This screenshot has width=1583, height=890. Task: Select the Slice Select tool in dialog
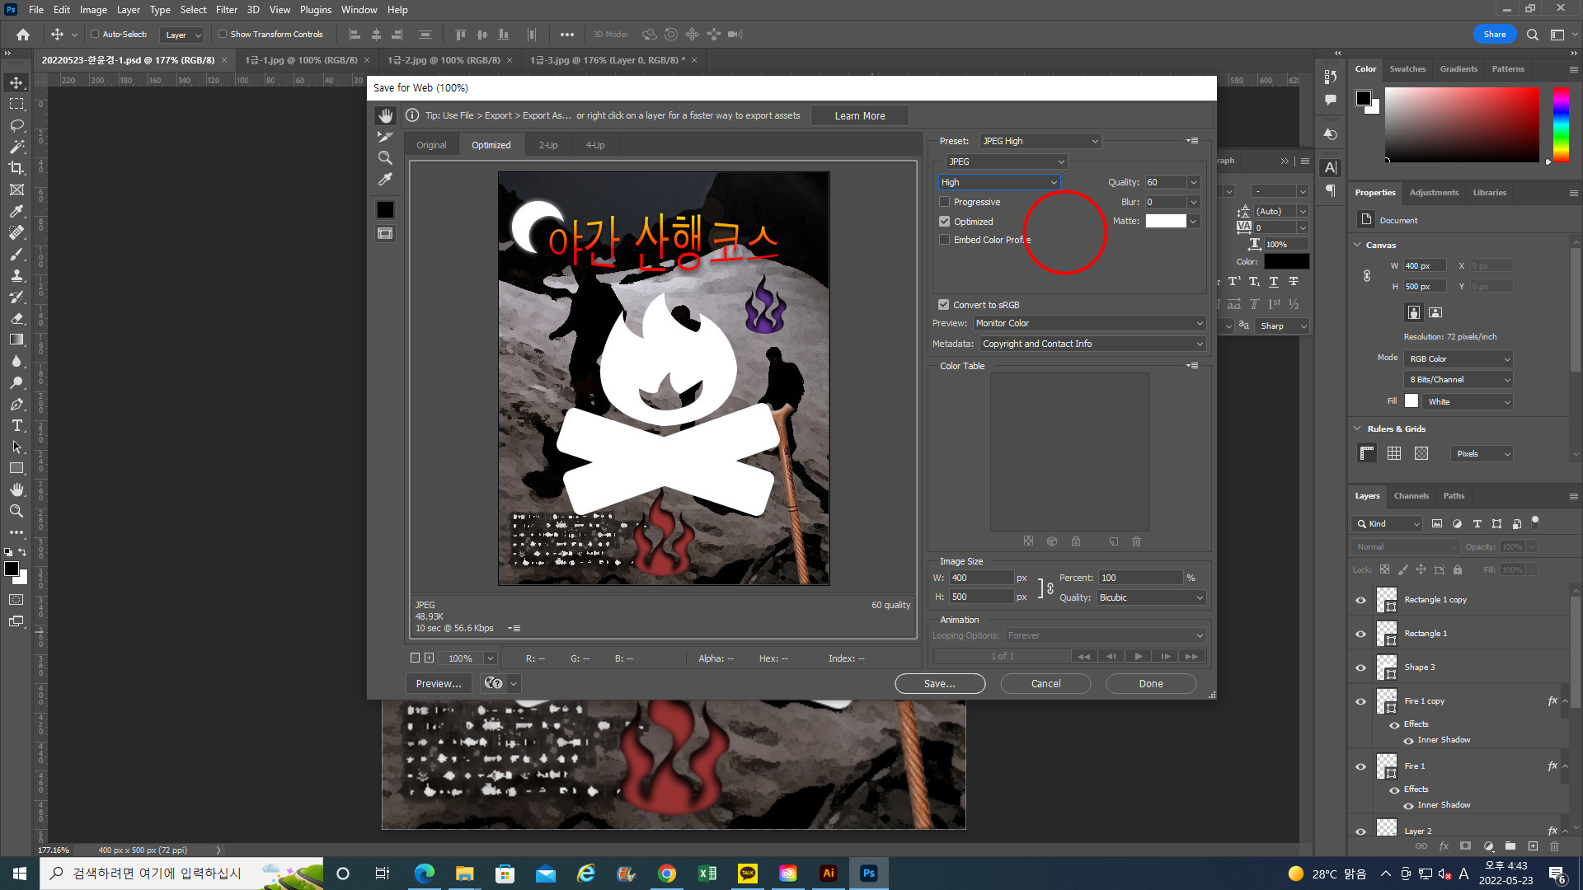coord(385,137)
